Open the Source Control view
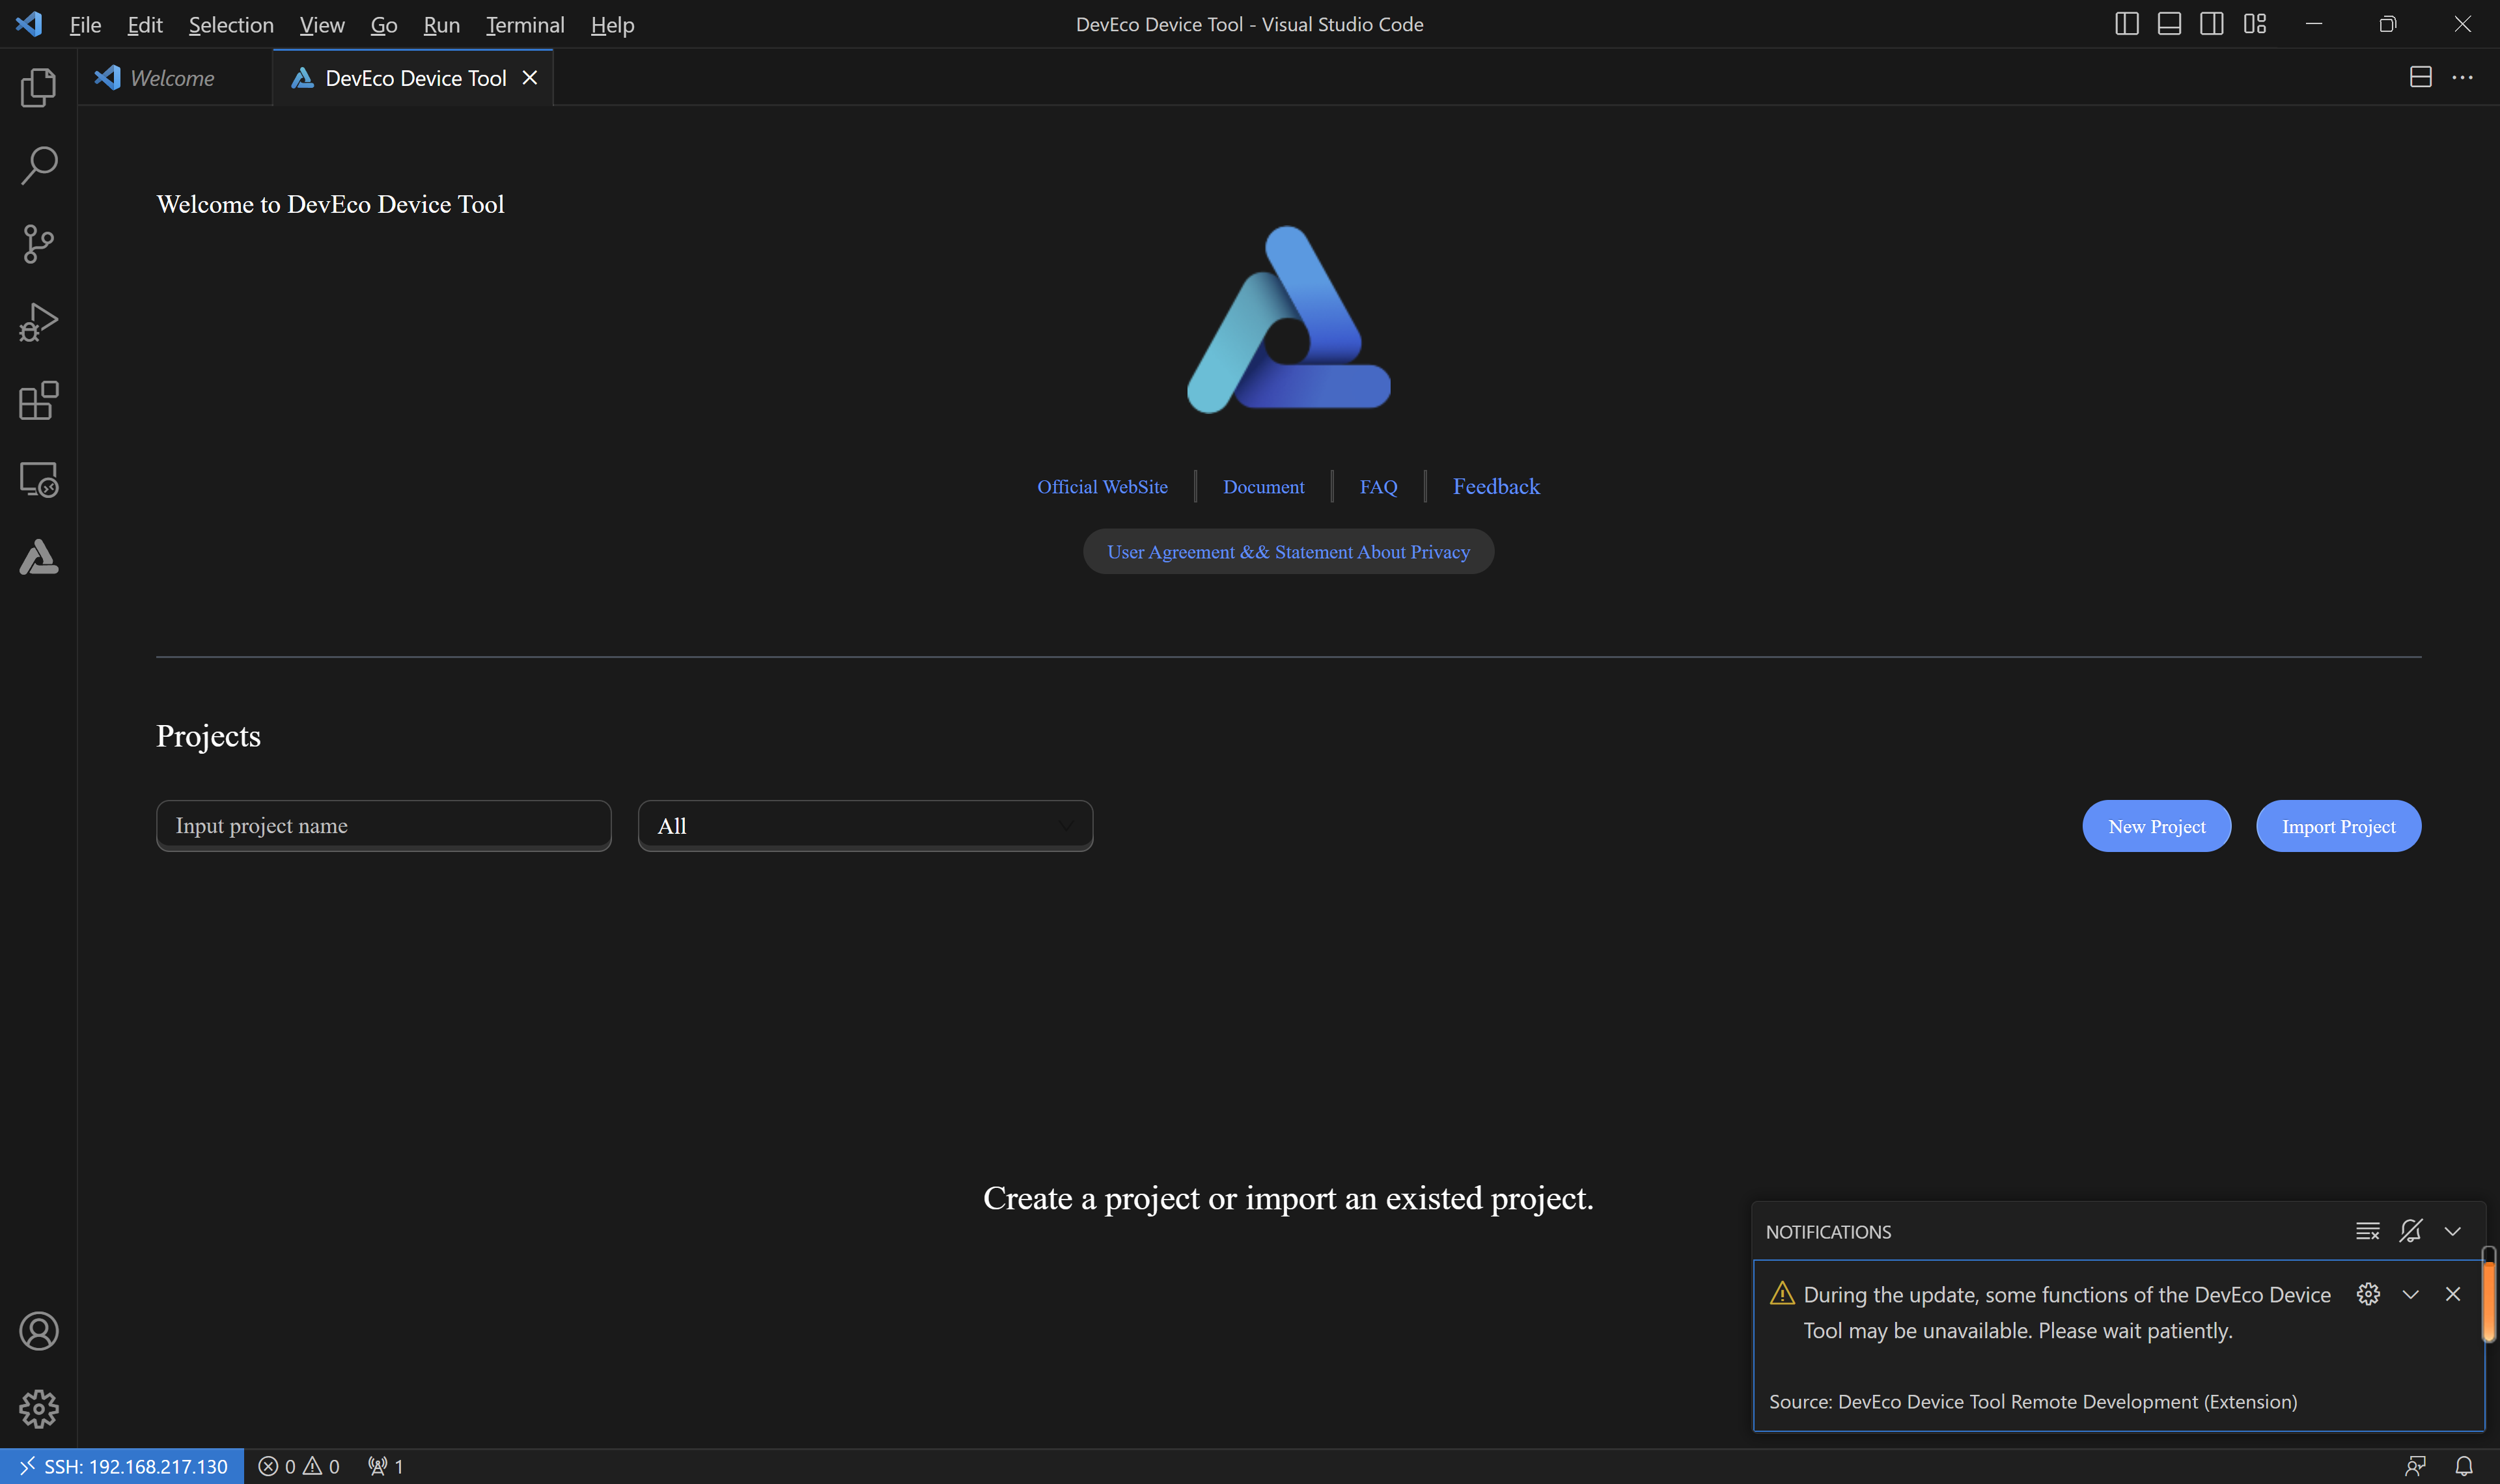 38,243
